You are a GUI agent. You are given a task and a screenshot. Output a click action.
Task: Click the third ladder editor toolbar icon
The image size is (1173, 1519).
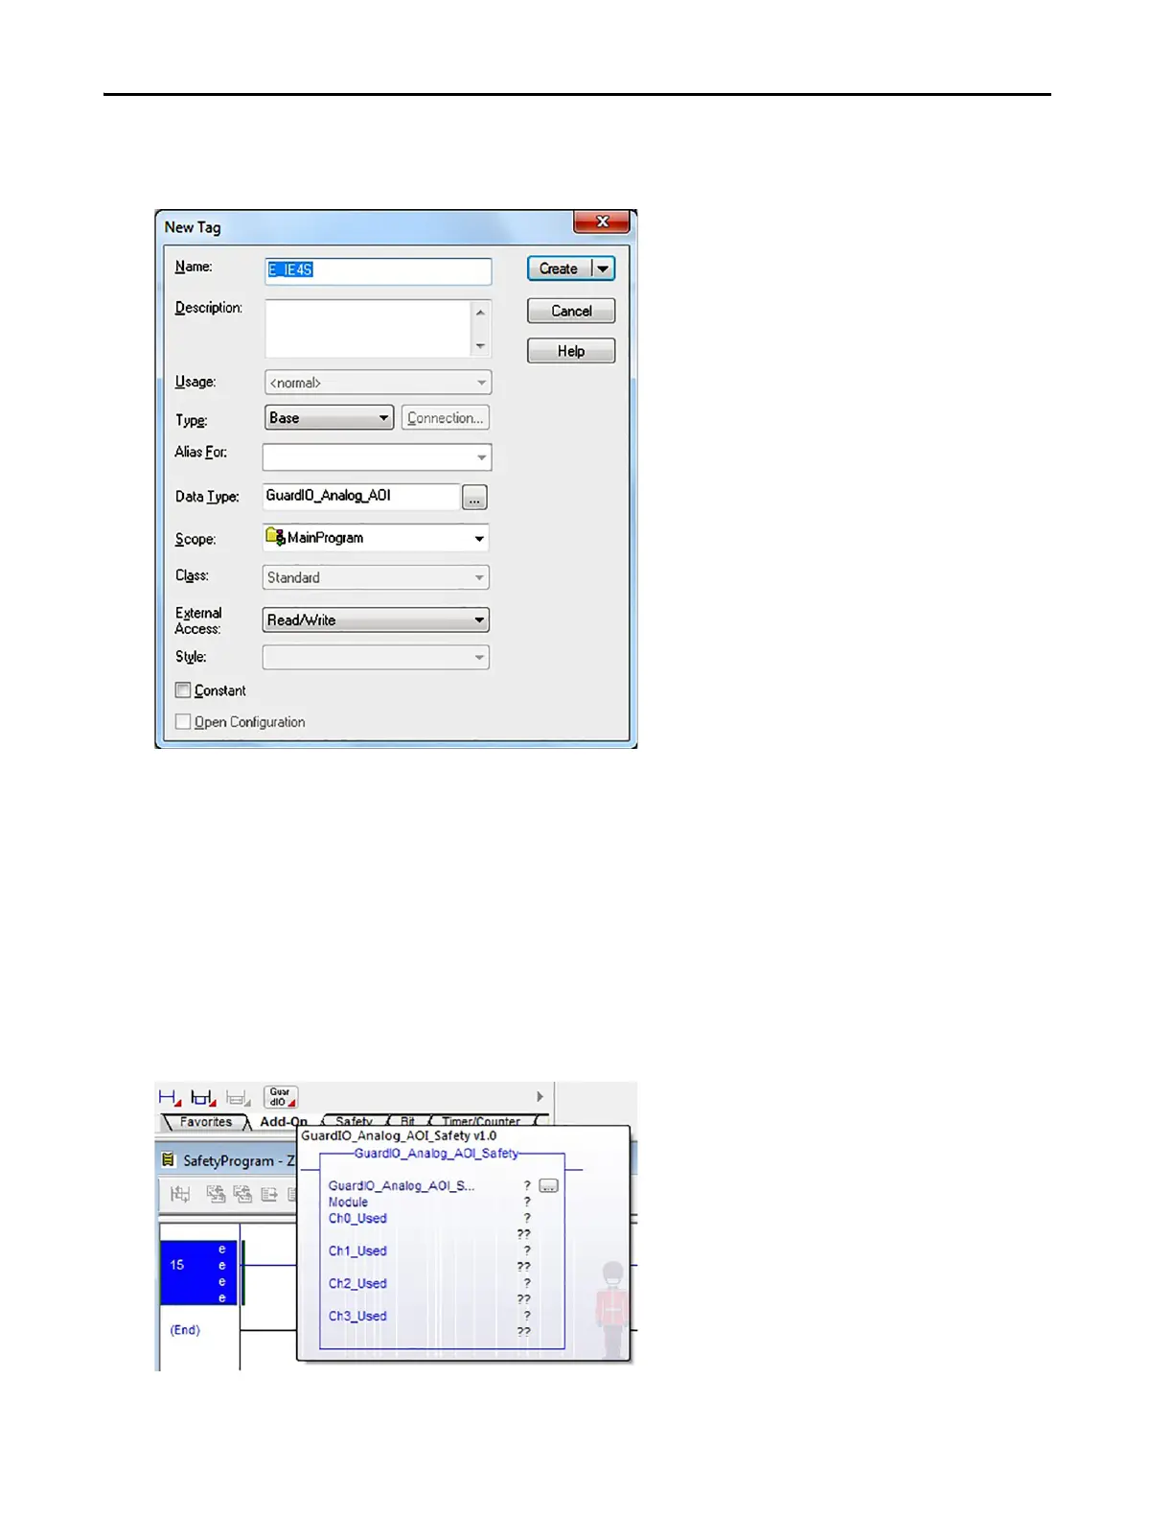pyautogui.click(x=242, y=1194)
